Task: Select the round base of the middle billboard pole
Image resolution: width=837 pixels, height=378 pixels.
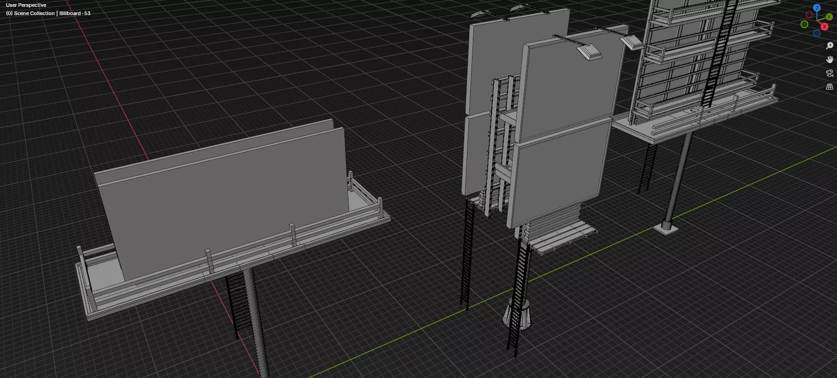Action: 517,314
